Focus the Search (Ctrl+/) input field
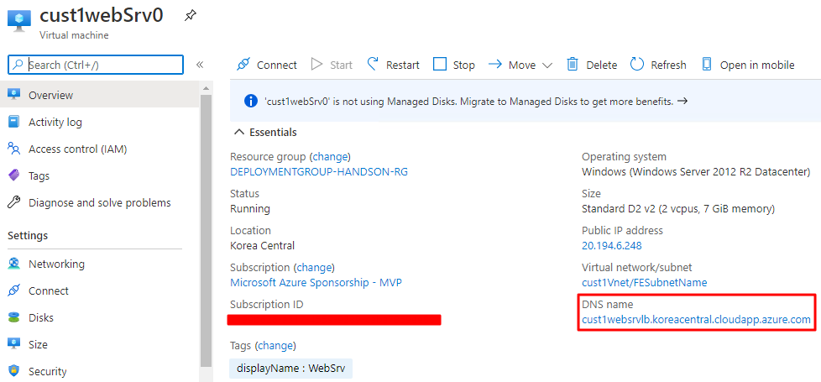 coord(96,65)
